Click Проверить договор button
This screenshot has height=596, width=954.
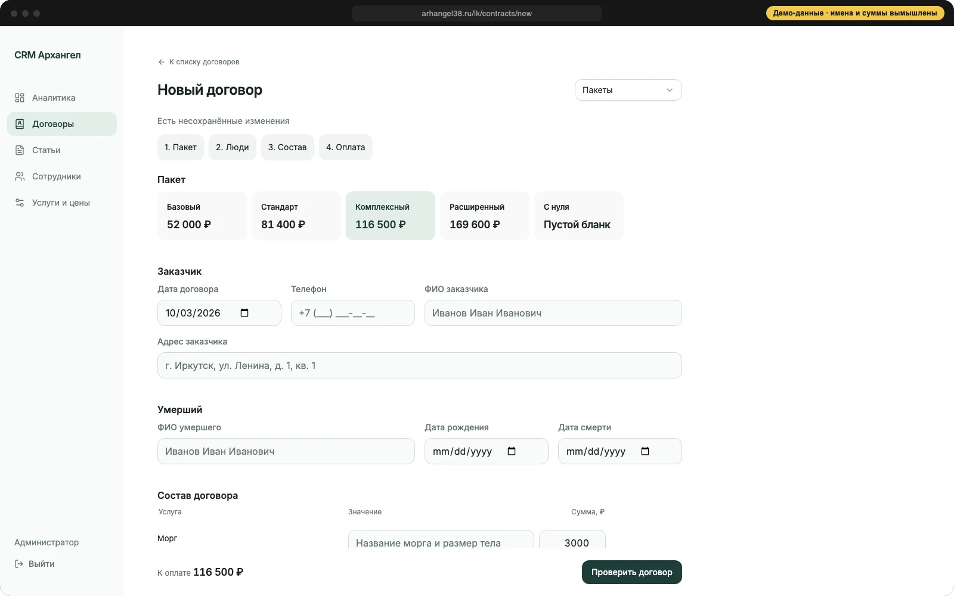[632, 572]
